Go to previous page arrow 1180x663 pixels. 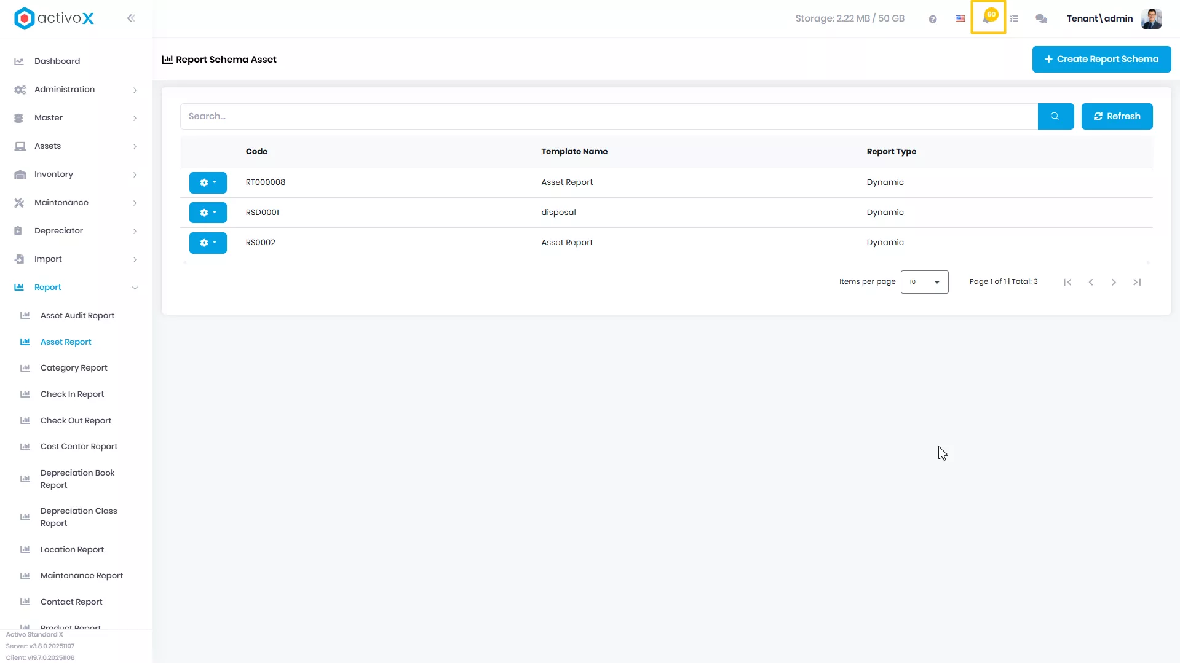tap(1091, 282)
